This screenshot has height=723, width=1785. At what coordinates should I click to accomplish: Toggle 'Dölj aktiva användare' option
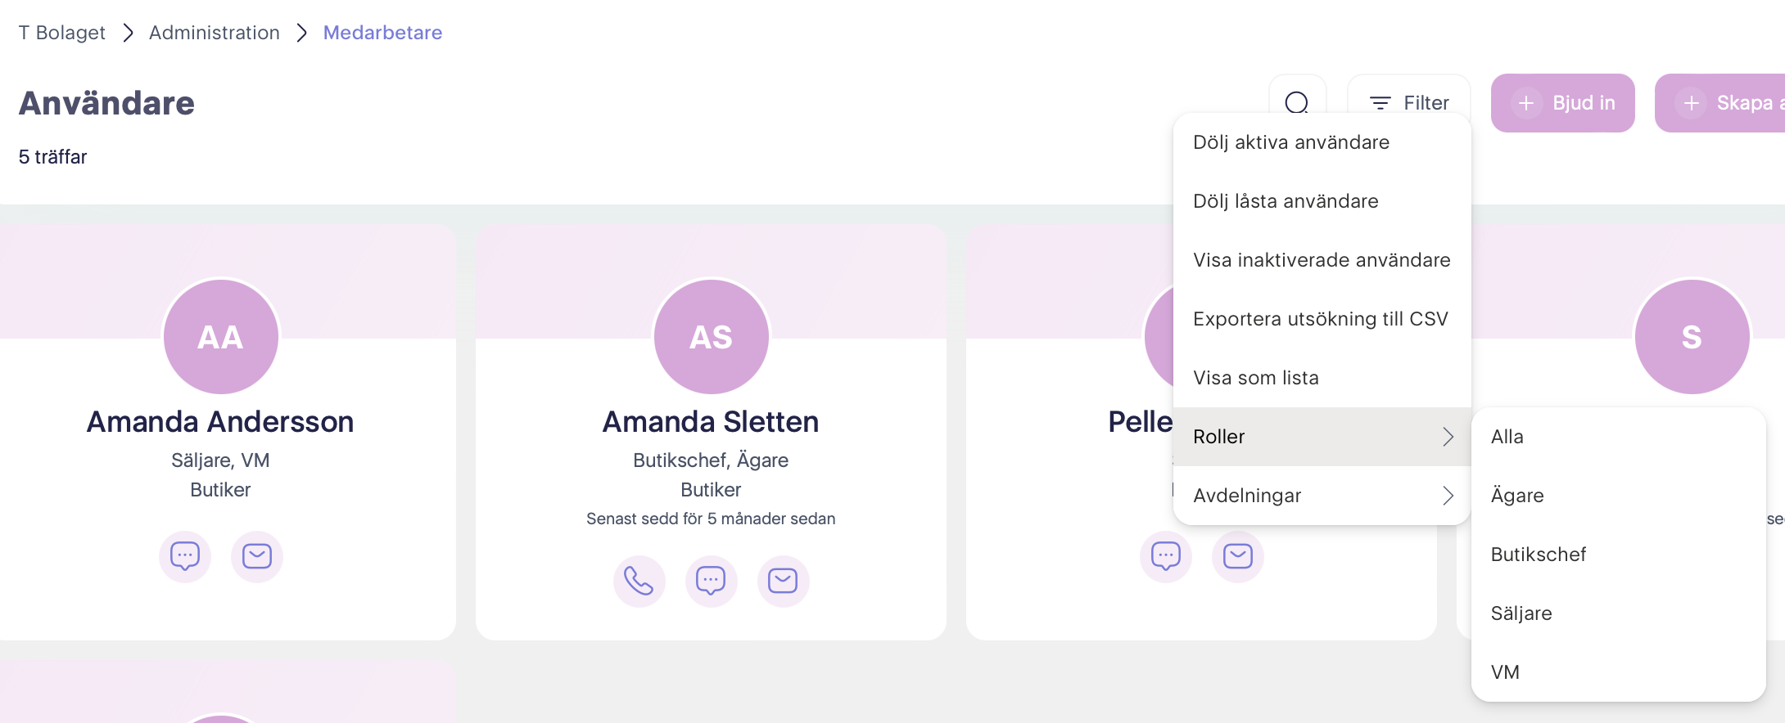point(1291,142)
